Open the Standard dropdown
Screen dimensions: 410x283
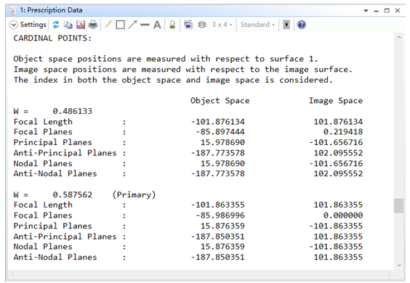tap(257, 25)
